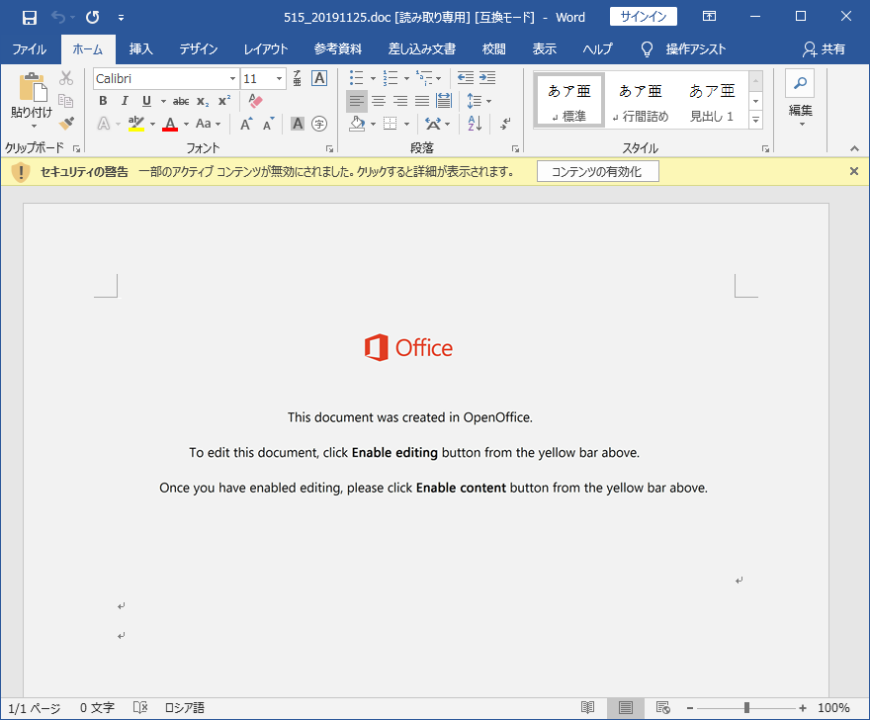Open the Calibri font name dropdown

(233, 78)
